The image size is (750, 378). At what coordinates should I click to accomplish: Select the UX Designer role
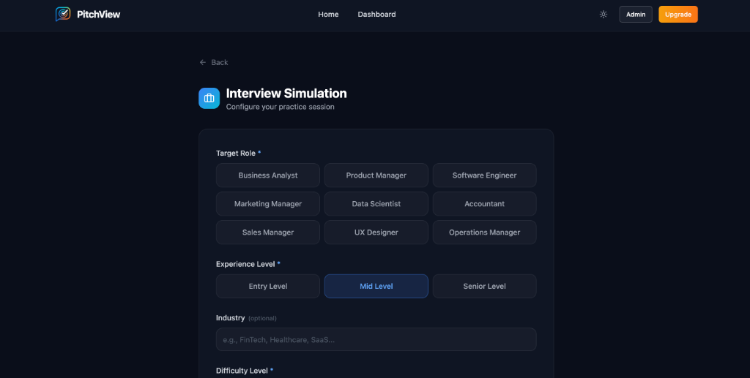pyautogui.click(x=376, y=233)
